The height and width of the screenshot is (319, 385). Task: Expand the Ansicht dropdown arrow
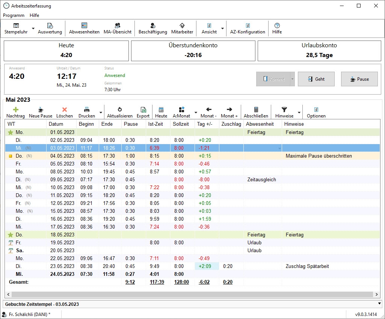tap(222, 29)
